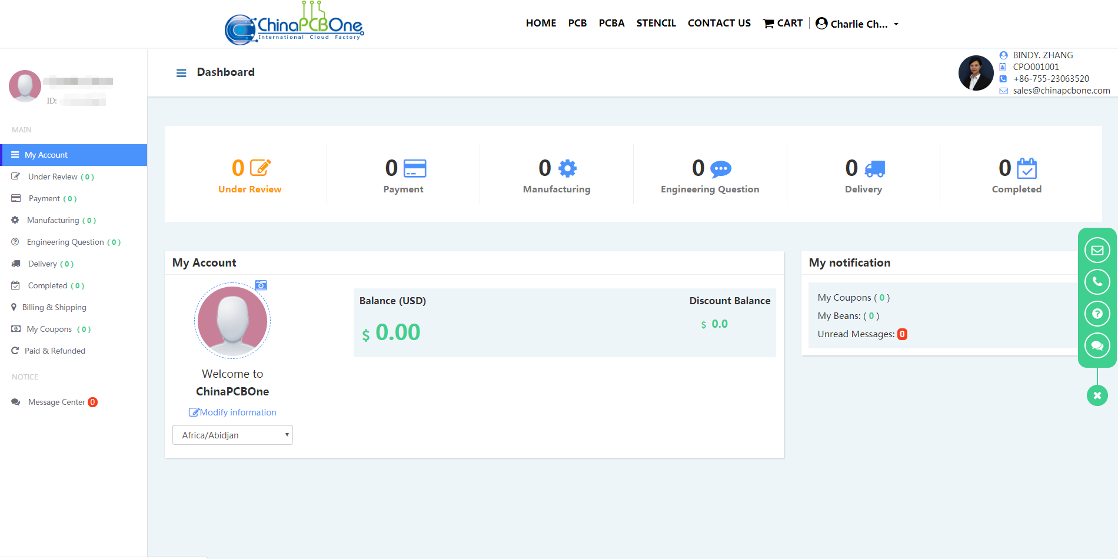Open Message Center in the sidebar
1118x559 pixels.
coord(56,402)
